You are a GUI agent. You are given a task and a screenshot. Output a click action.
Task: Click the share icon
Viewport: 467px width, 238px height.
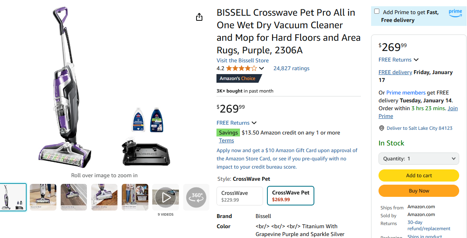(199, 17)
